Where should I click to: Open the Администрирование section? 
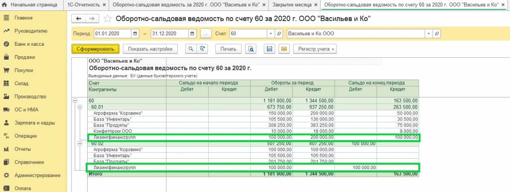(37, 176)
